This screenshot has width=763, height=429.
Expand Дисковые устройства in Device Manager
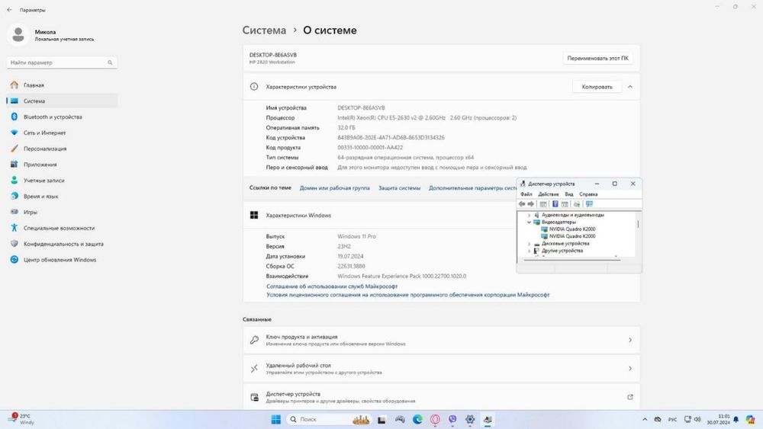pos(529,244)
